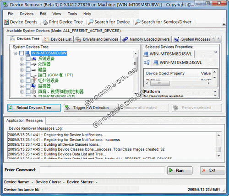This screenshot has width=229, height=196.
Task: Click the device tree vertical scrollbar thumb
Action: (x=135, y=63)
